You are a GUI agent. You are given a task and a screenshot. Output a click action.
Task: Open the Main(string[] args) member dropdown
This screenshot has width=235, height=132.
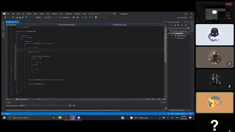click(x=138, y=25)
